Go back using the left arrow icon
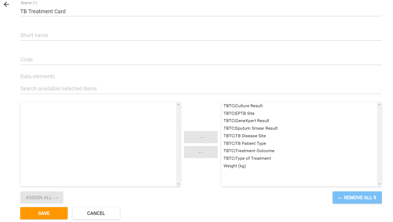The width and height of the screenshot is (393, 222). tap(6, 5)
